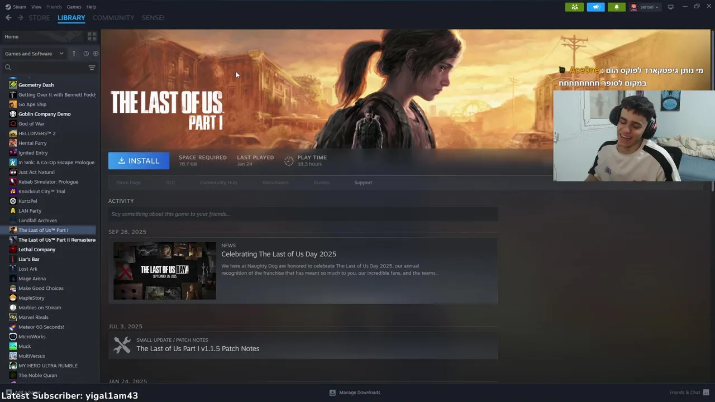Click Home in library sidebar
This screenshot has height=402, width=715.
click(x=12, y=36)
